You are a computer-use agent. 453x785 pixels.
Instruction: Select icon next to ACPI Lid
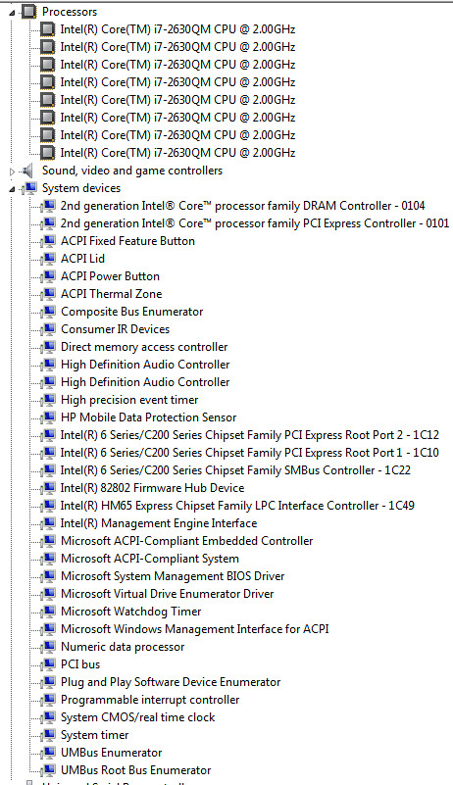click(48, 259)
